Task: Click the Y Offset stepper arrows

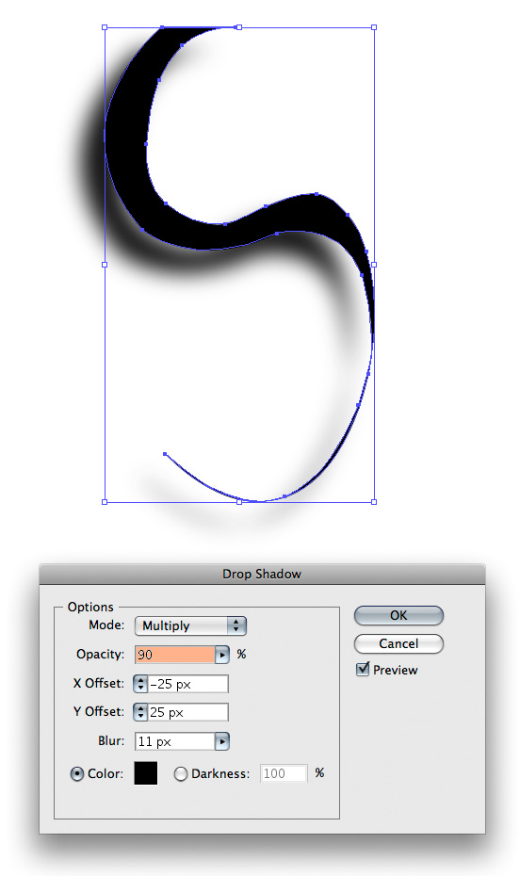Action: [x=140, y=712]
